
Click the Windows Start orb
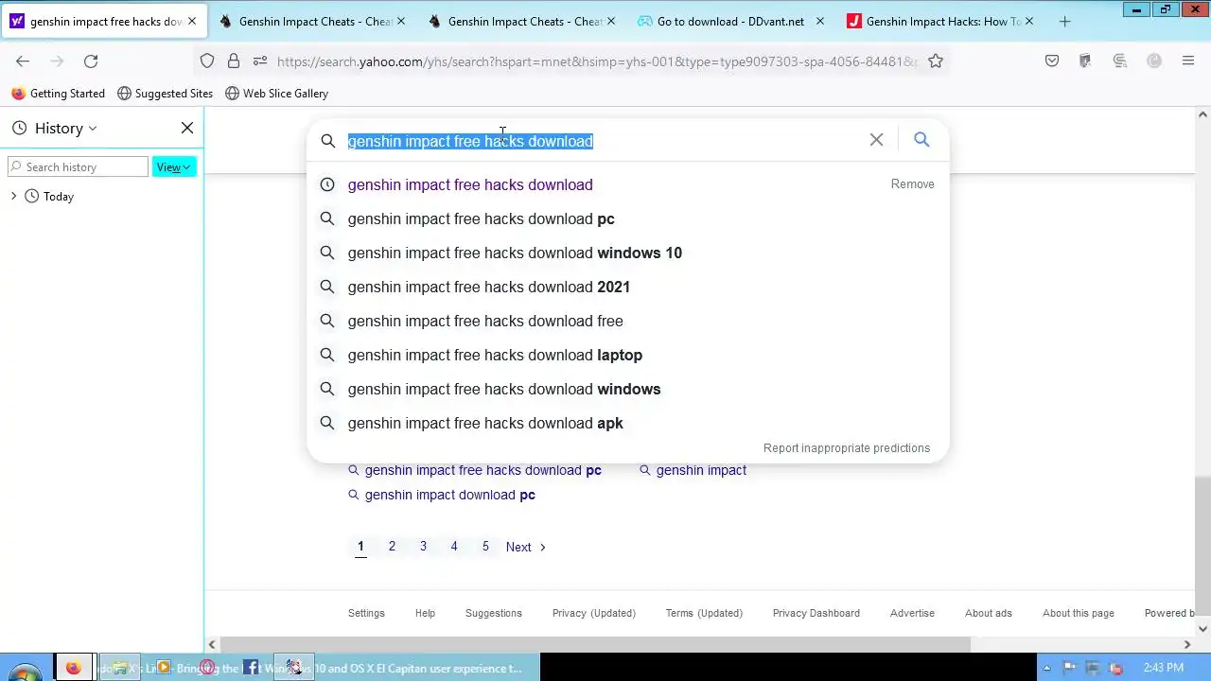point(24,672)
